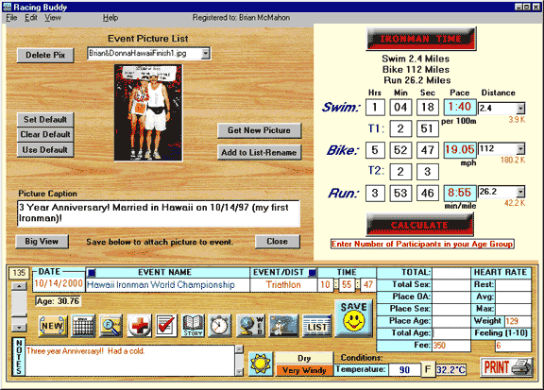This screenshot has width=544, height=390.
Task: Open the Help menu
Action: click(x=110, y=17)
